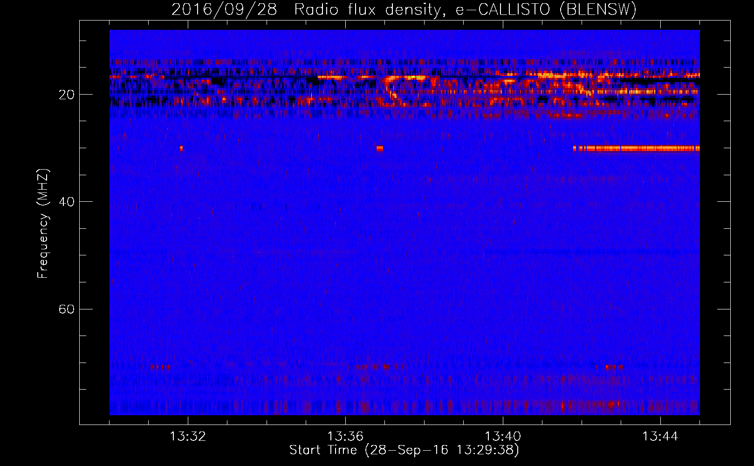Image resolution: width=754 pixels, height=466 pixels.
Task: Click the small orange spot at 30 MHz near 13:32
Action: pos(181,149)
